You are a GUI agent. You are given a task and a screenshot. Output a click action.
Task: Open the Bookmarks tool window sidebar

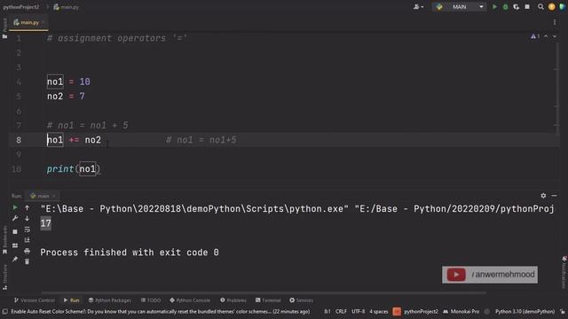pyautogui.click(x=4, y=240)
